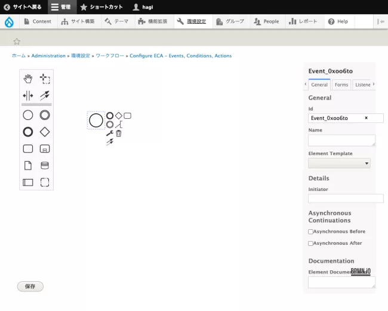Click the BPMN.io logo link
The height and width of the screenshot is (311, 388).
click(361, 271)
